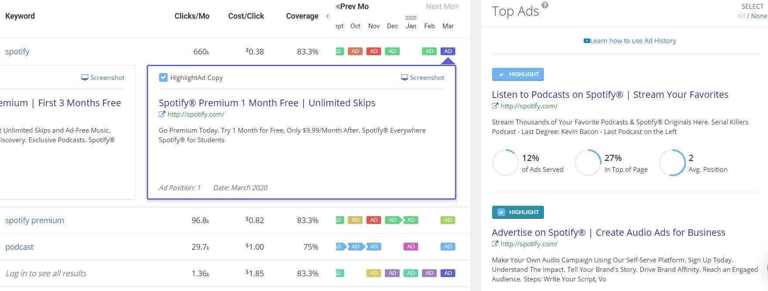Open Learn how to use Ad History
768x291 pixels.
tap(630, 41)
